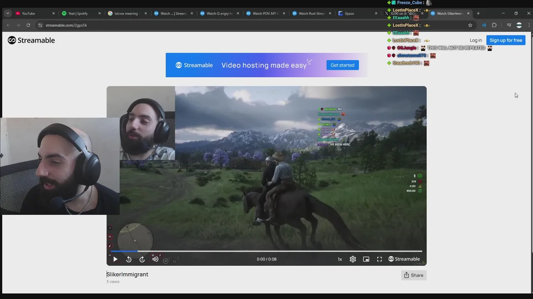Open the Share button below video
Viewport: 533px width, 299px height.
(x=413, y=275)
